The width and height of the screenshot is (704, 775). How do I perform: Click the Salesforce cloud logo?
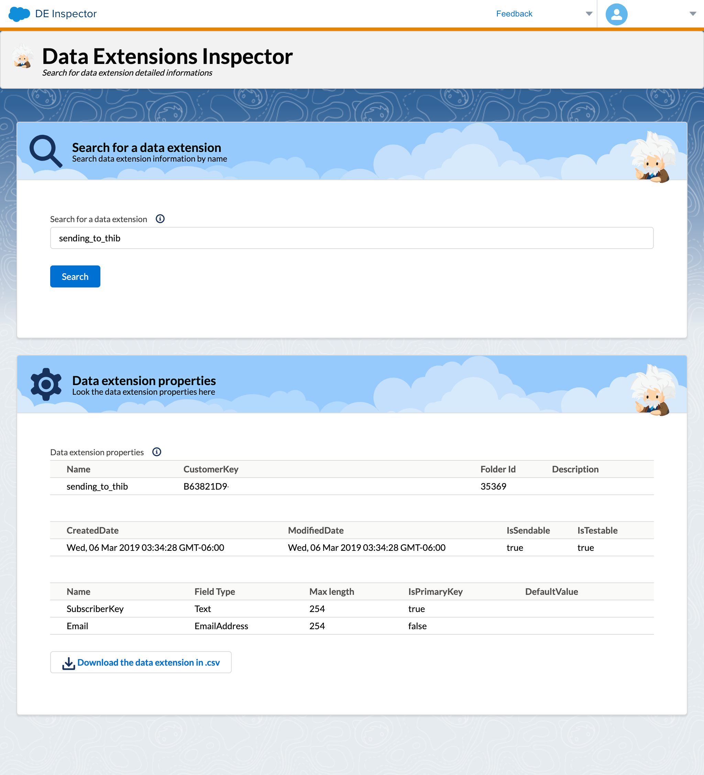(19, 14)
